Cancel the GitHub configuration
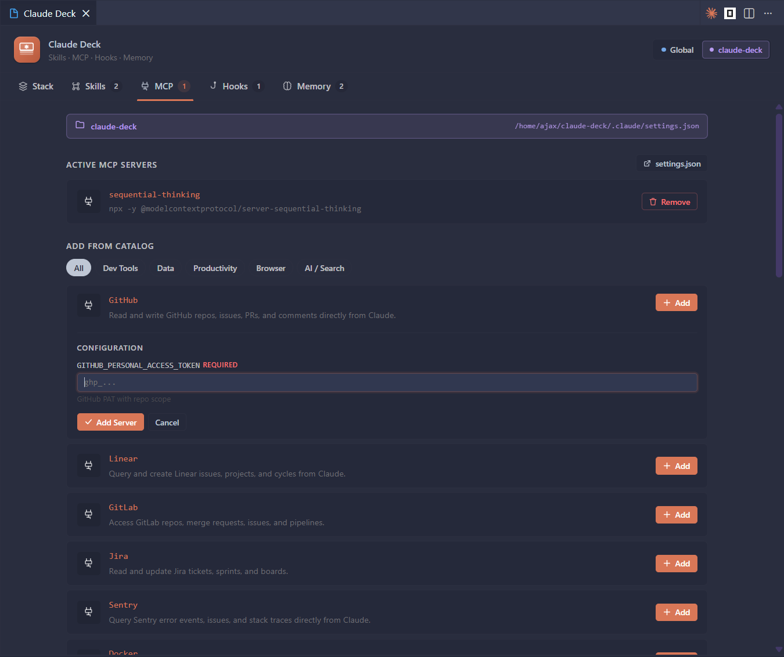The width and height of the screenshot is (784, 657). pos(167,423)
